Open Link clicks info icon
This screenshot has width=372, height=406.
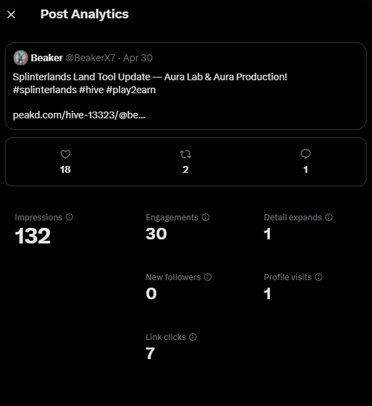[193, 337]
